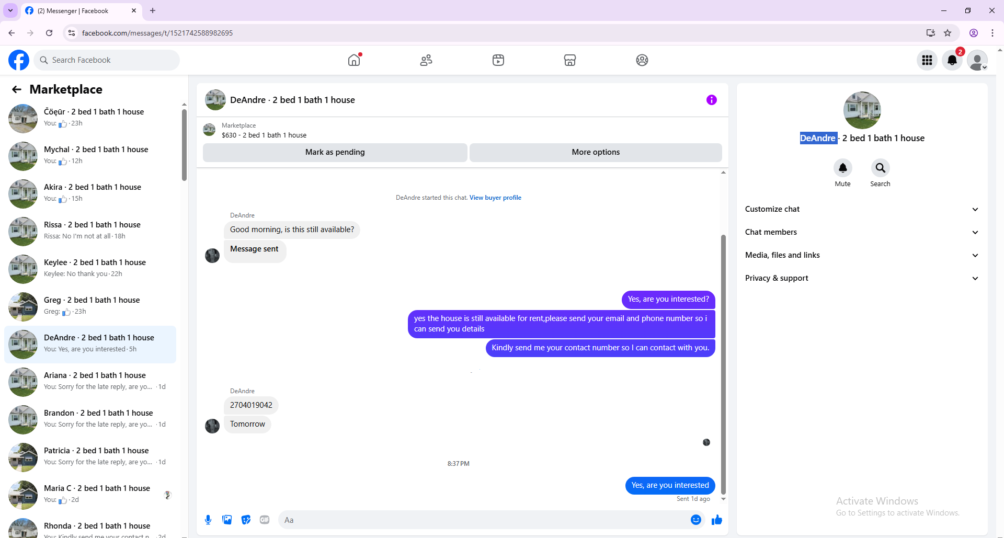Click the 'Message sent' bubble
The height and width of the screenshot is (538, 1004).
pos(255,251)
